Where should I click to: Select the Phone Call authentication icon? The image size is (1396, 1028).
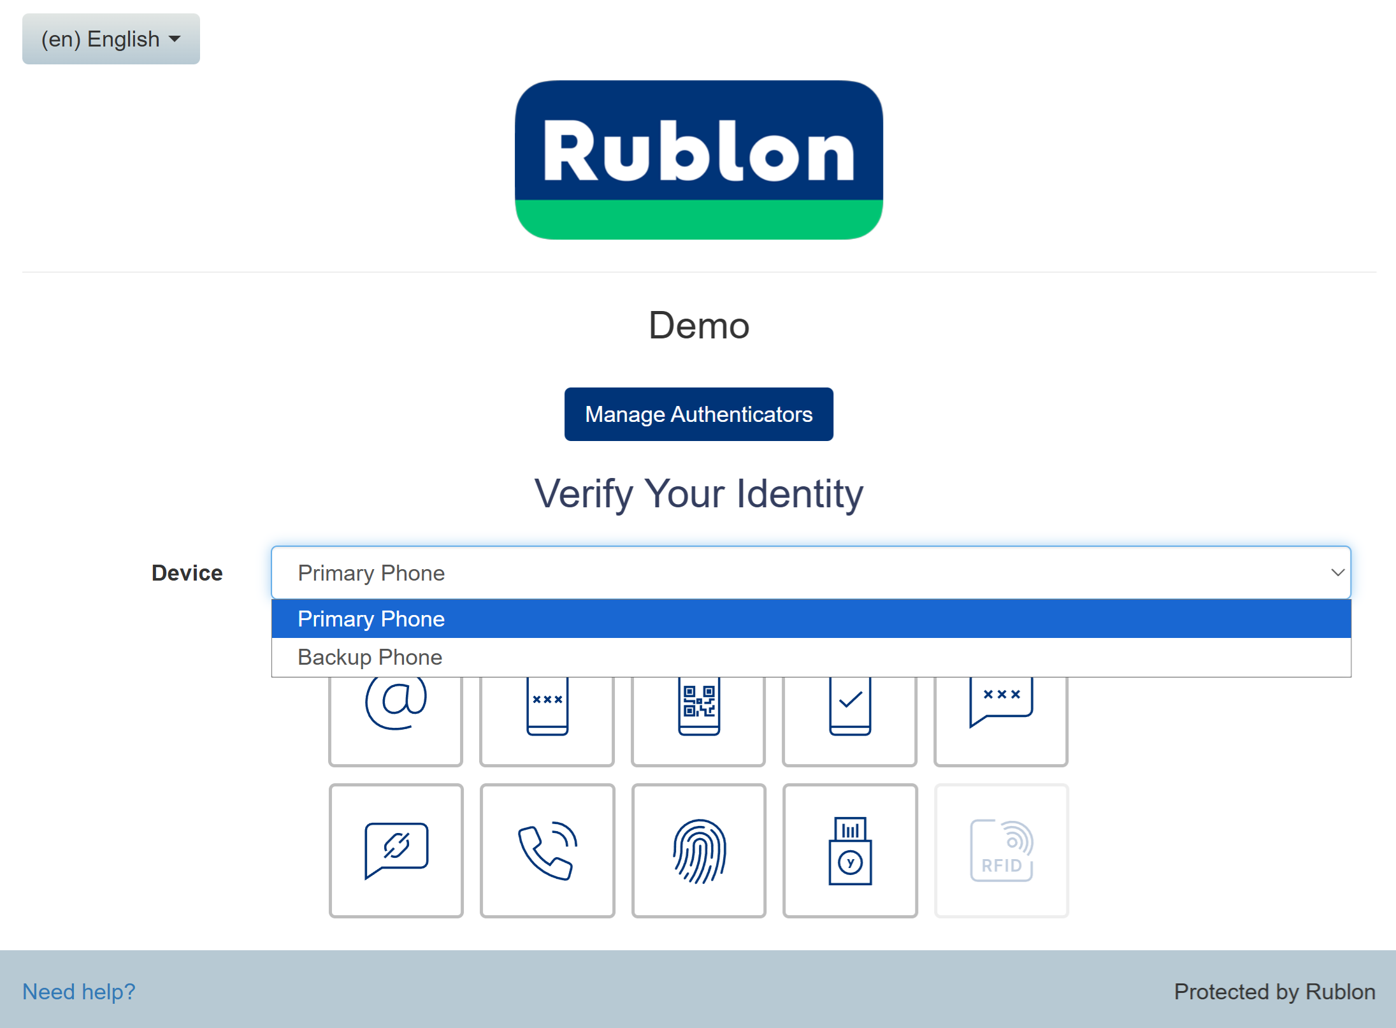[x=547, y=850]
